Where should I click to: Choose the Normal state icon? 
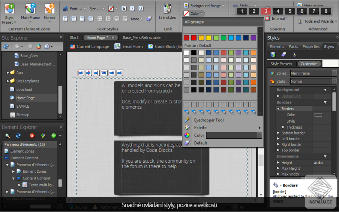49,9
